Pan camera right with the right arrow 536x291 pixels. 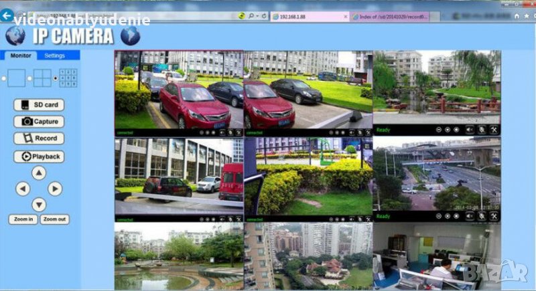point(56,189)
